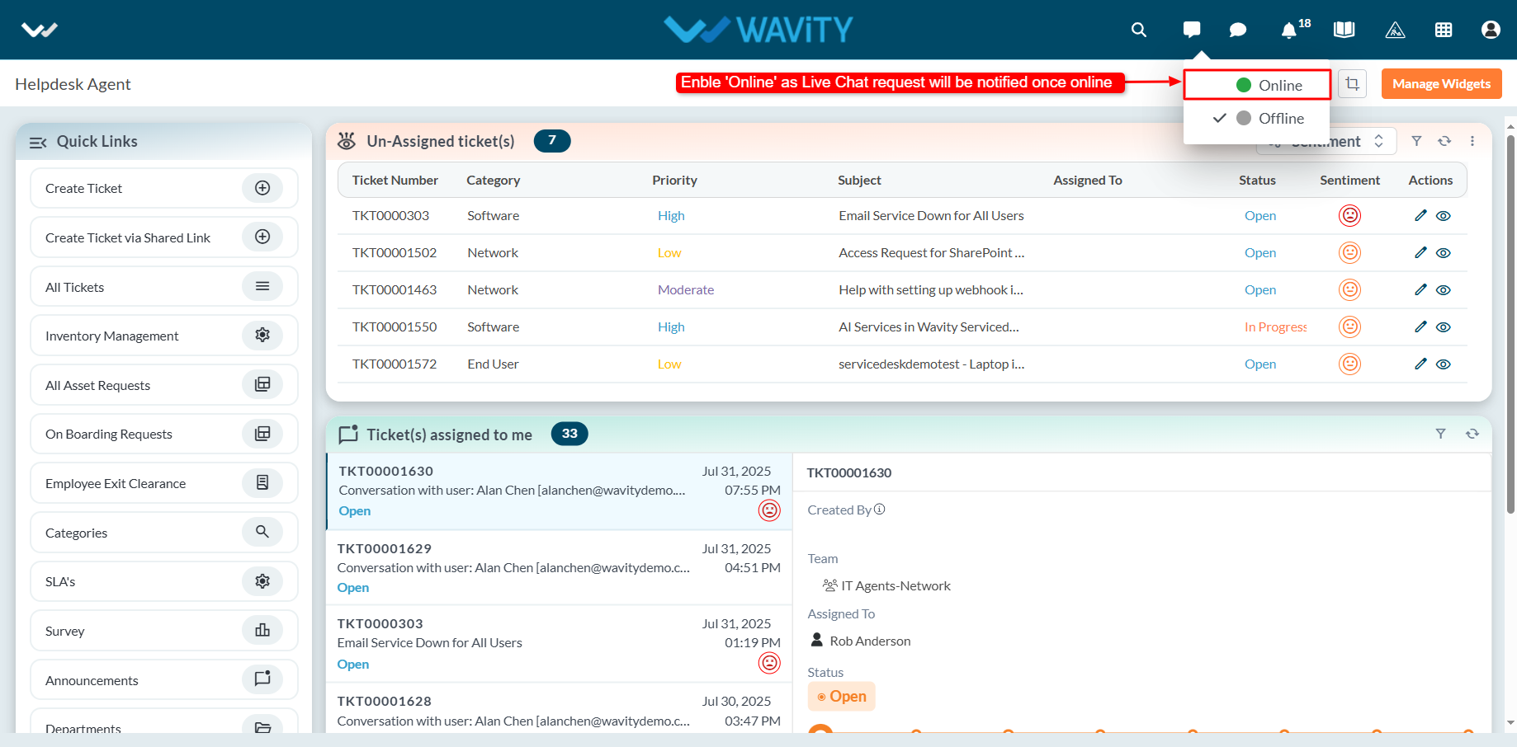Open All Asset Requests icon
1517x747 pixels.
pos(262,384)
